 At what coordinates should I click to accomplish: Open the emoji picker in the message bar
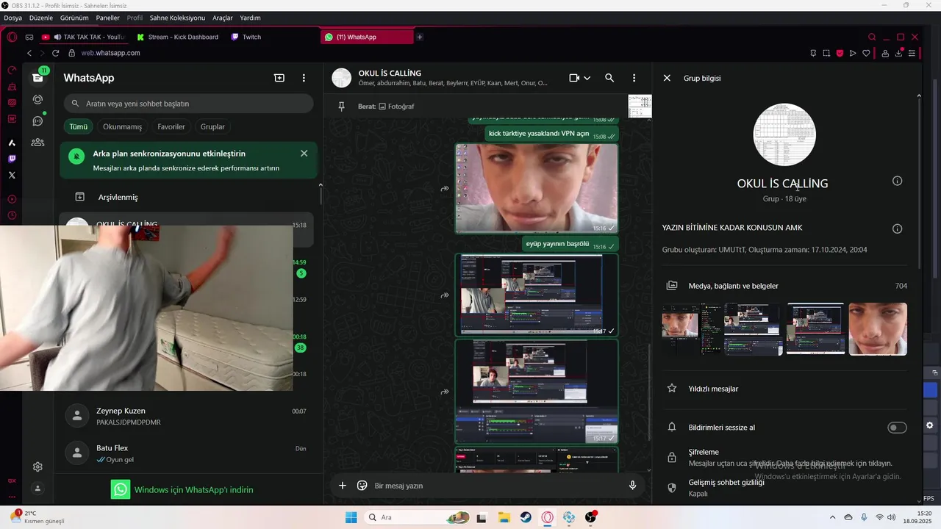pyautogui.click(x=362, y=486)
